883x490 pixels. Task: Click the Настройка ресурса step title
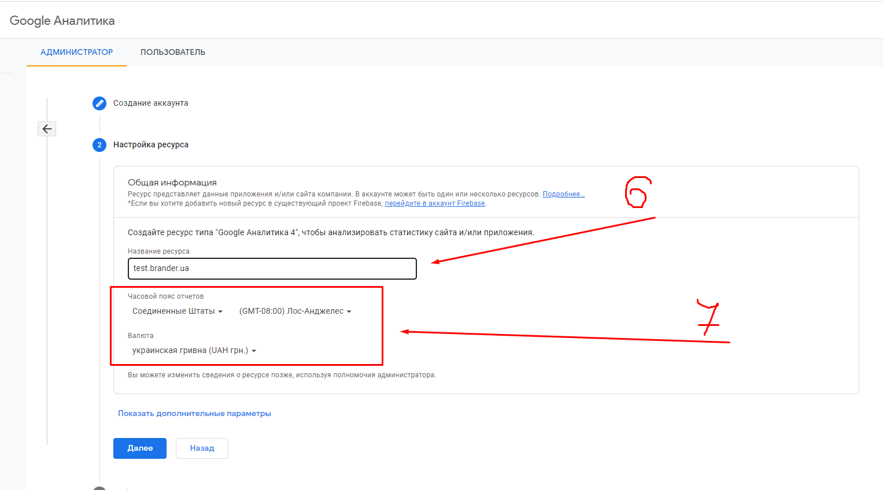coord(150,145)
